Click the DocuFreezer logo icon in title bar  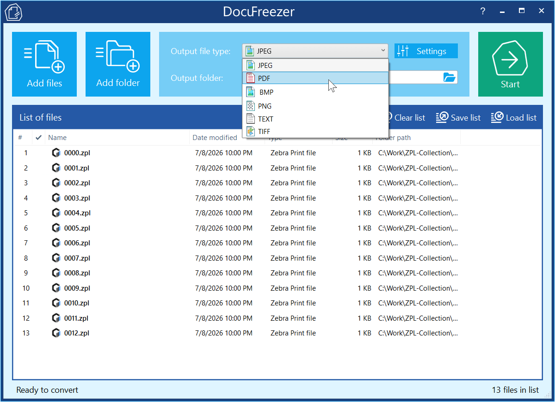pos(14,12)
